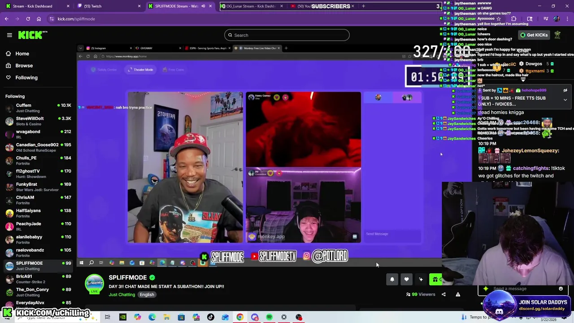
Task: Open raelovebandz channel in sidebar
Action: (x=38, y=253)
